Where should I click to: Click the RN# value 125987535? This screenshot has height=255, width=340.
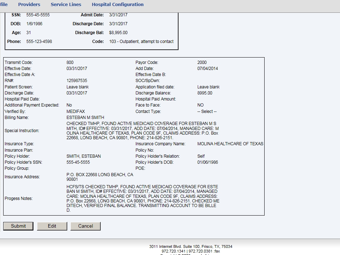coord(76,81)
